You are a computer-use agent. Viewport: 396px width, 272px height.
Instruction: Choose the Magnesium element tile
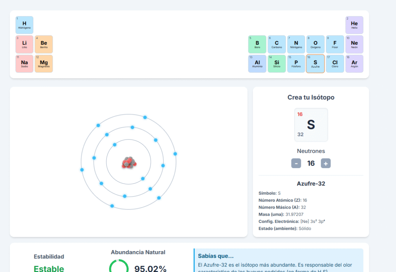pyautogui.click(x=44, y=64)
